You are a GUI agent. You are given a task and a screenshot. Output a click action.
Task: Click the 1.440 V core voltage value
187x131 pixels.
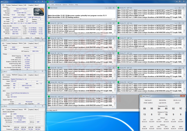click(29, 15)
